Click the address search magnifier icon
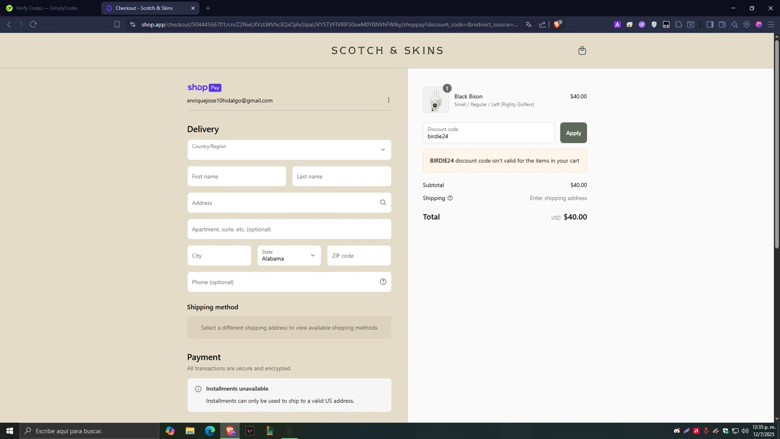Image resolution: width=780 pixels, height=439 pixels. coord(383,202)
